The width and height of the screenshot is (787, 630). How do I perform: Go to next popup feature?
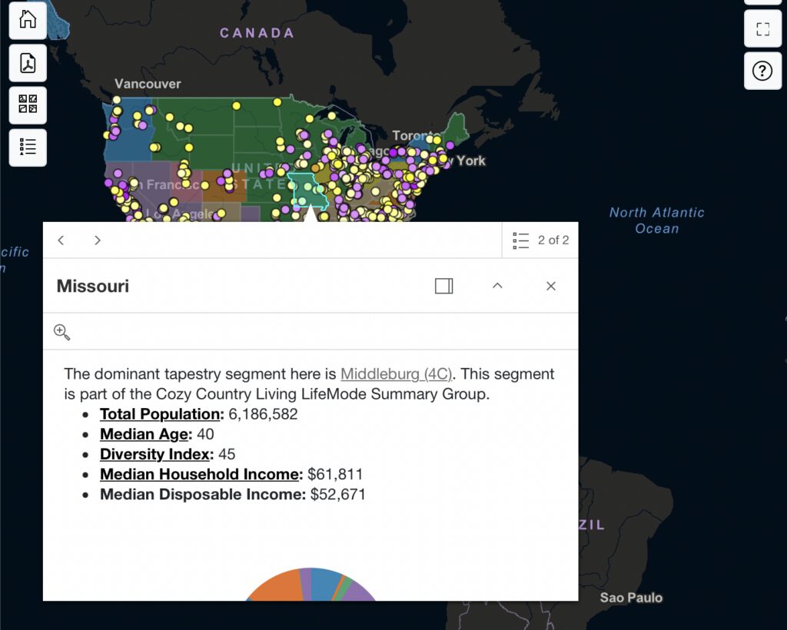[x=97, y=240]
